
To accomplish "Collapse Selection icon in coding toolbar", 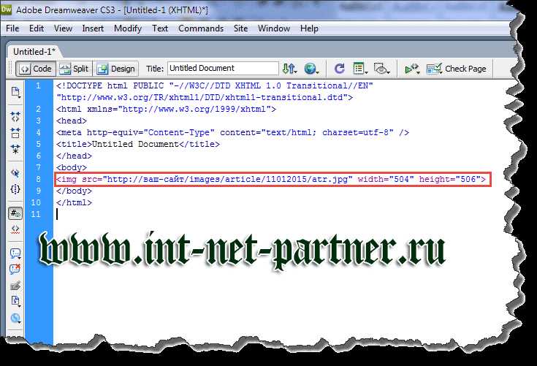I will click(15, 133).
